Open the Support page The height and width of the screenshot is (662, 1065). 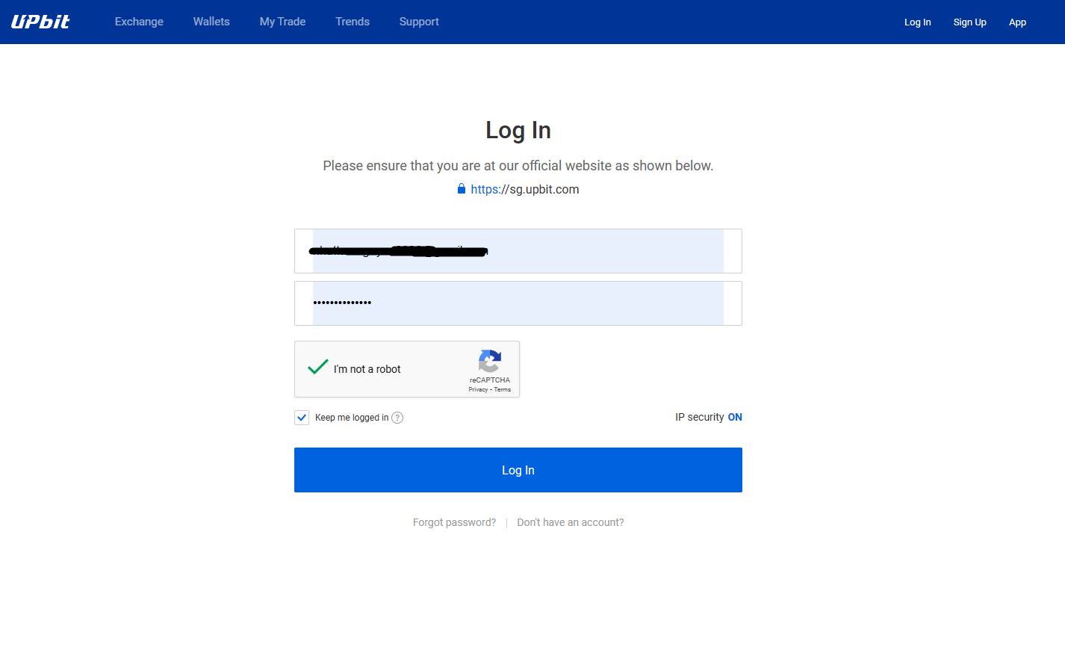419,22
